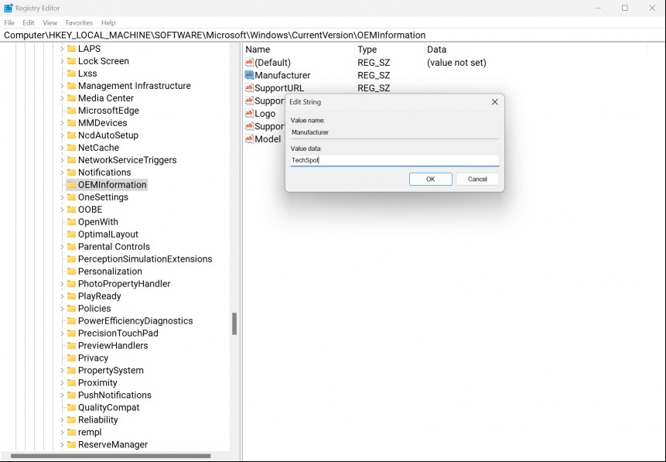The image size is (666, 462).
Task: Click the Reliability folder icon
Action: coord(71,419)
